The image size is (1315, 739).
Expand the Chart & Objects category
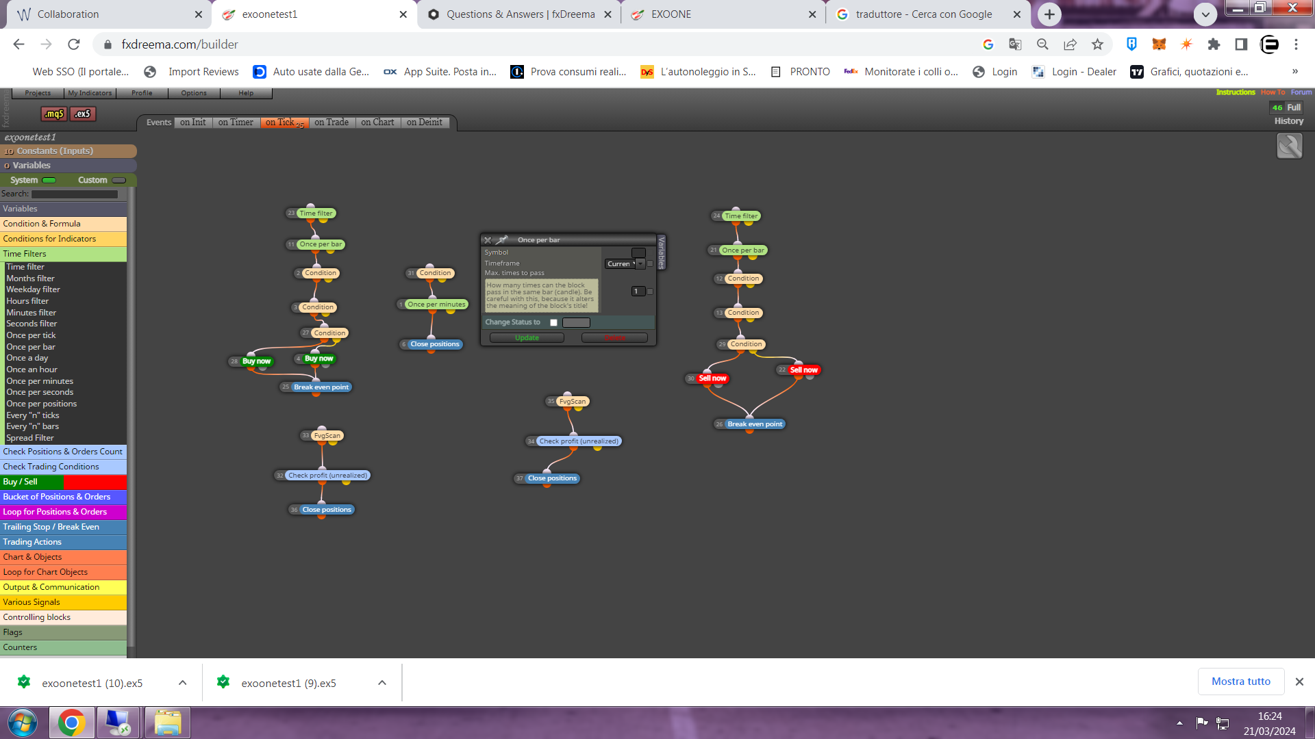(63, 557)
